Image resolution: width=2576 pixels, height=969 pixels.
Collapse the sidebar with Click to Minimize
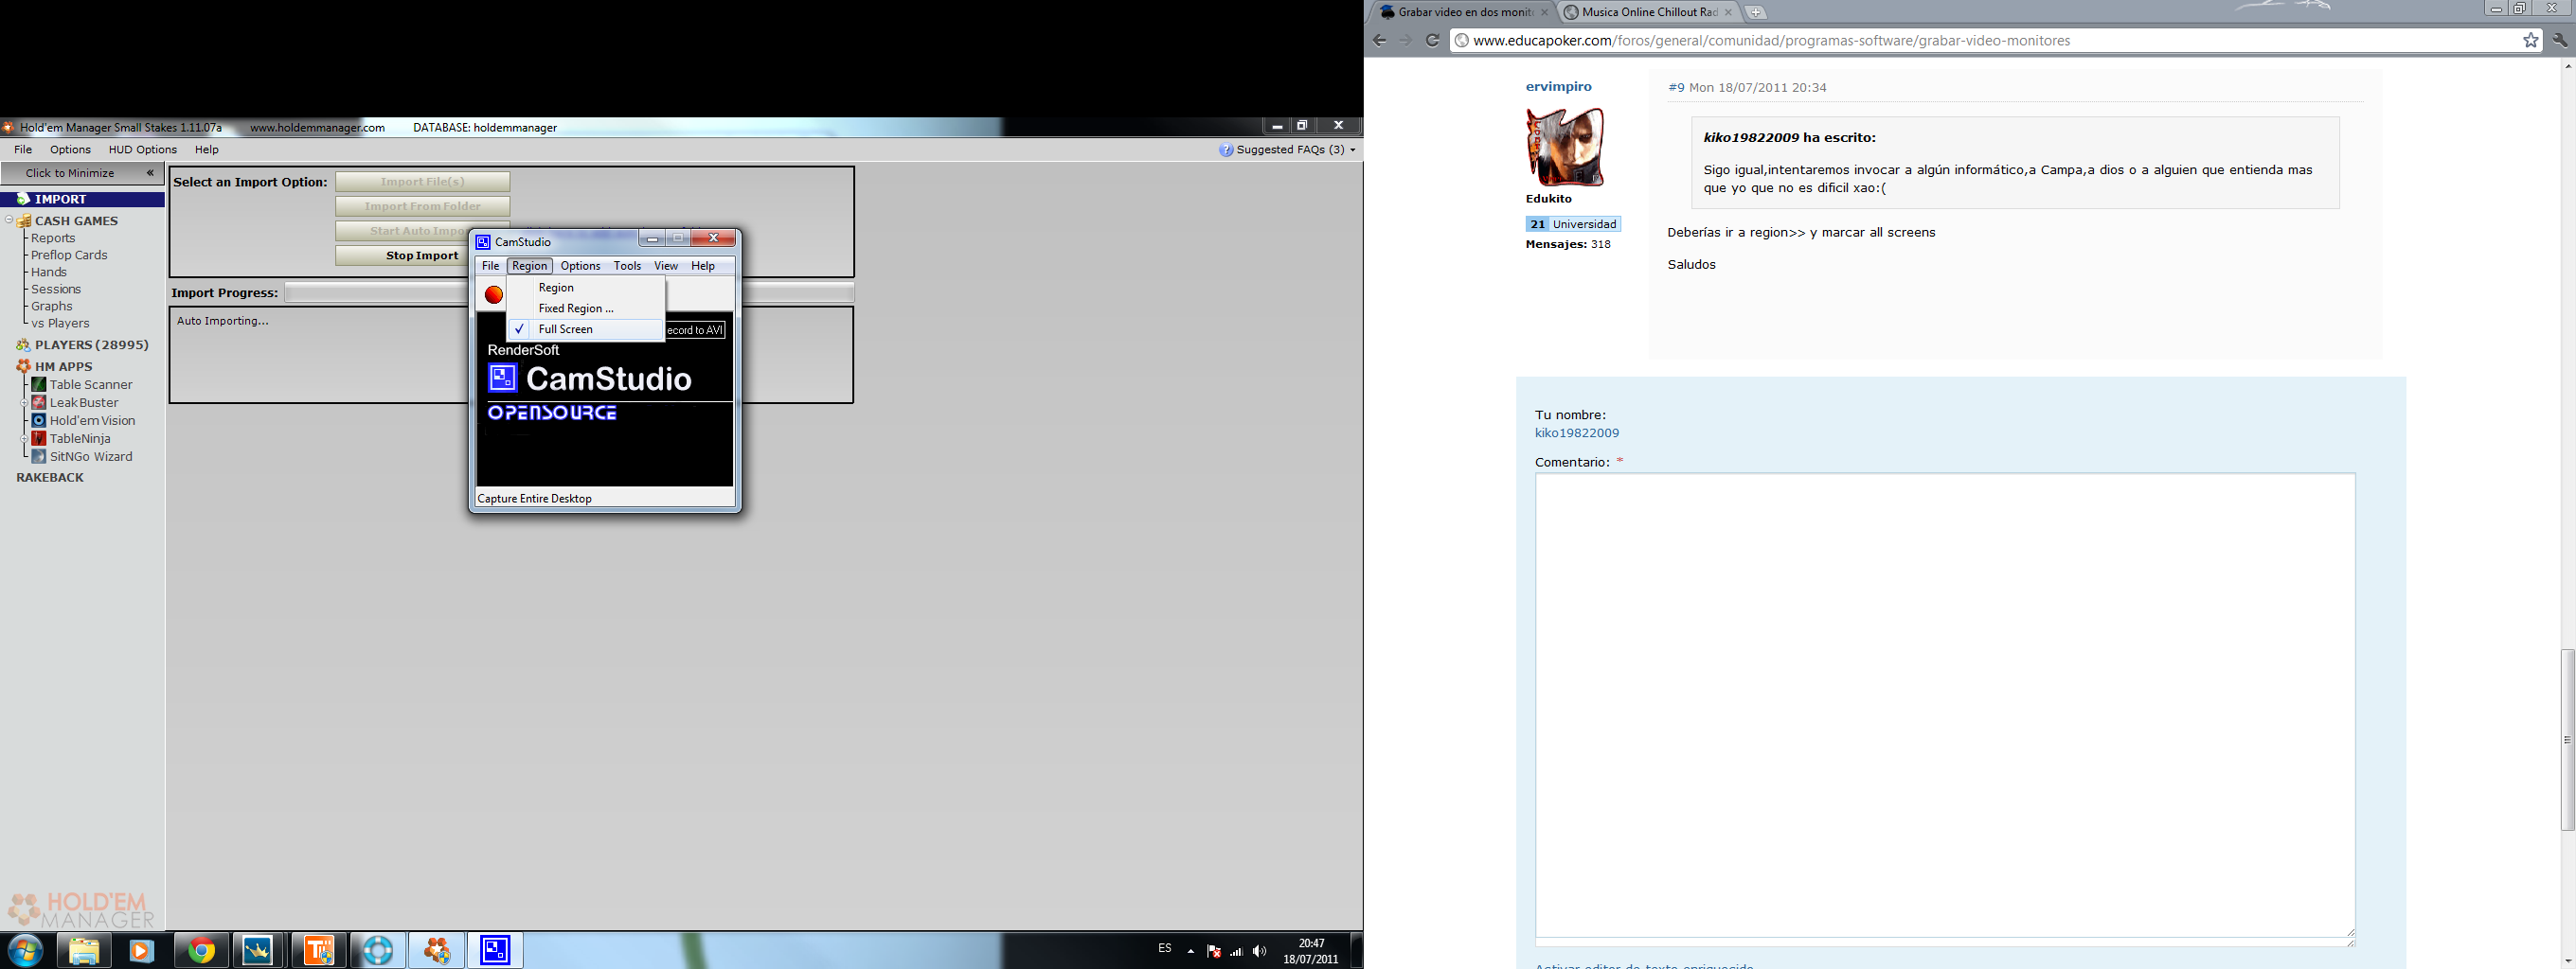pyautogui.click(x=82, y=173)
